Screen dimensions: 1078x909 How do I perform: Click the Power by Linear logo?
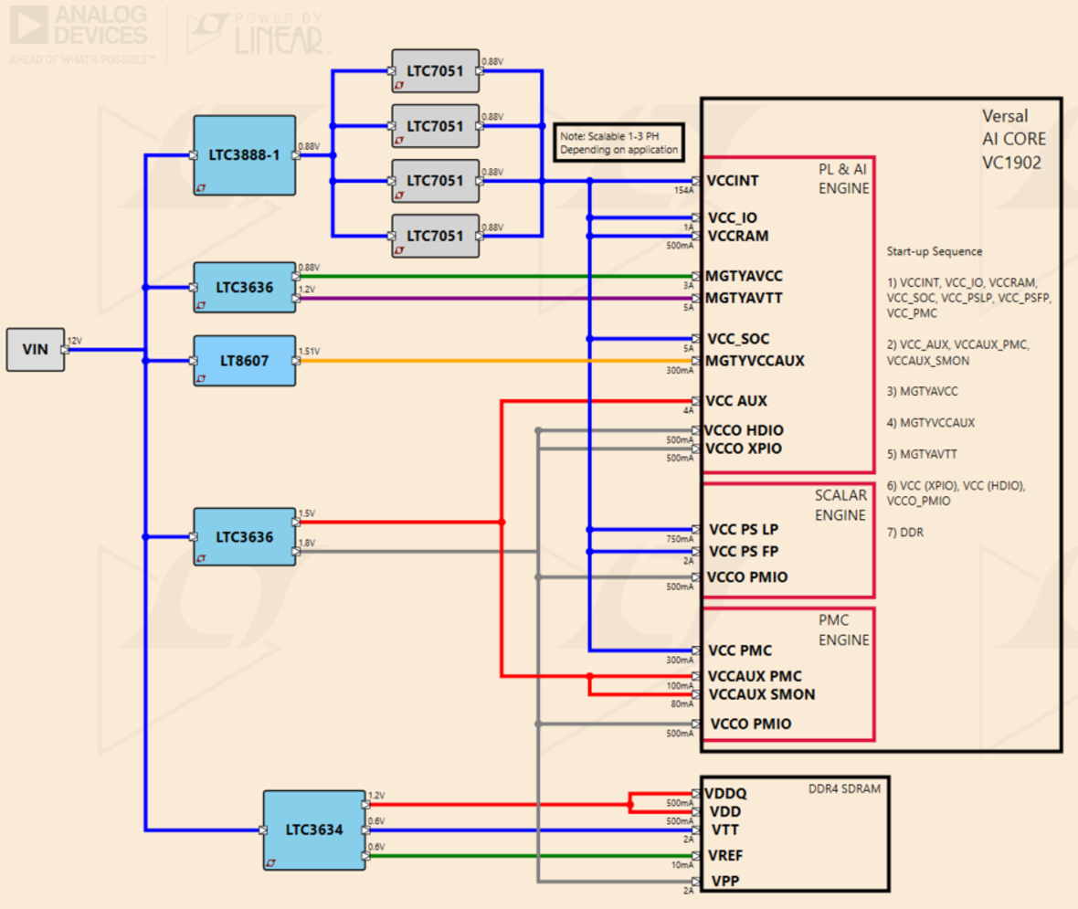(259, 34)
